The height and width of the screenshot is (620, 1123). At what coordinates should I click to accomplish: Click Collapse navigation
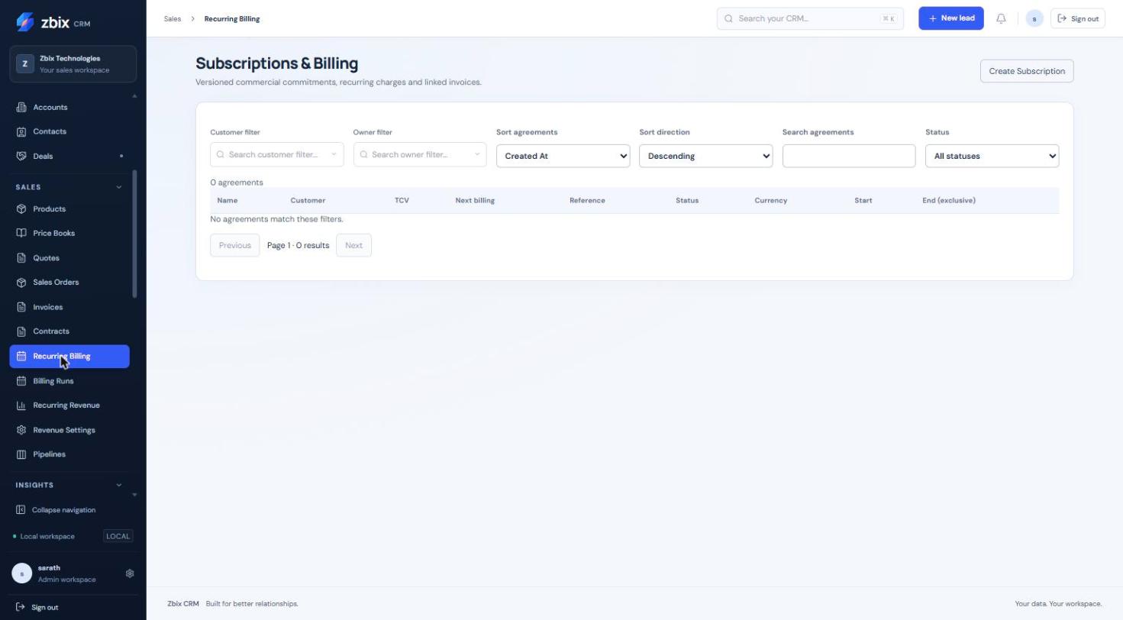pos(56,510)
